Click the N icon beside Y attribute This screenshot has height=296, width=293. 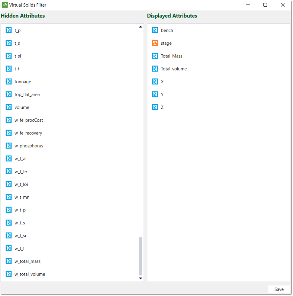pos(155,94)
